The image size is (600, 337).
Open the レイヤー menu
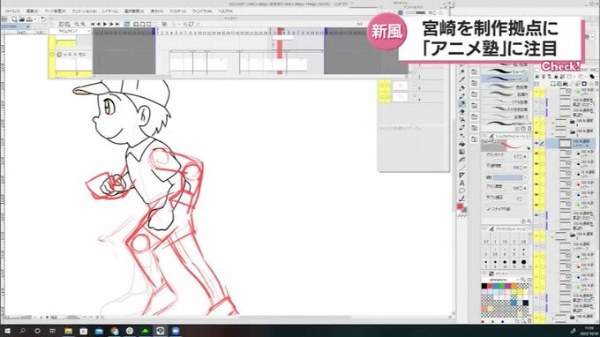tap(110, 11)
